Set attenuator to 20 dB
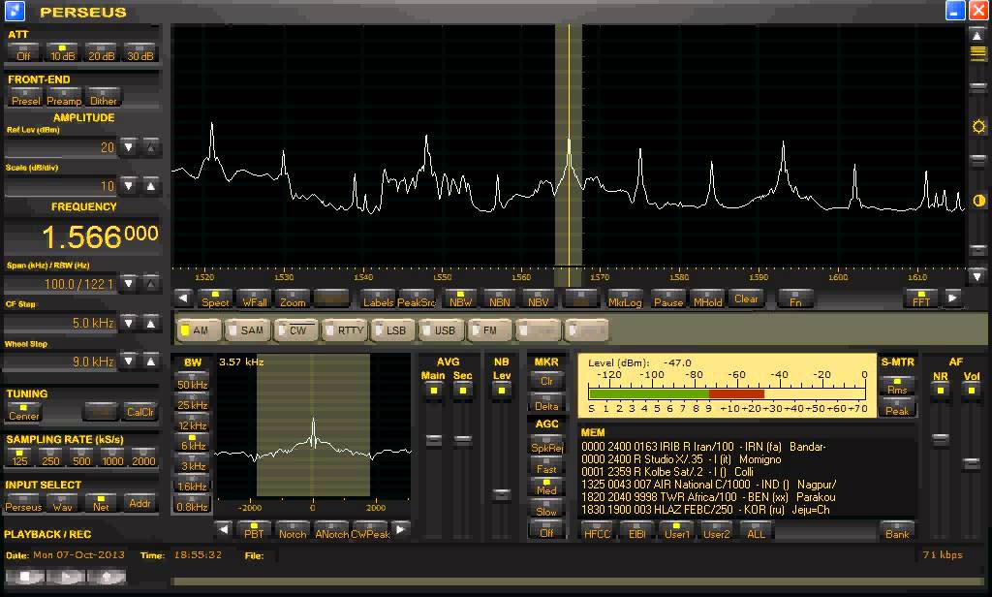This screenshot has height=597, width=992. 101,52
